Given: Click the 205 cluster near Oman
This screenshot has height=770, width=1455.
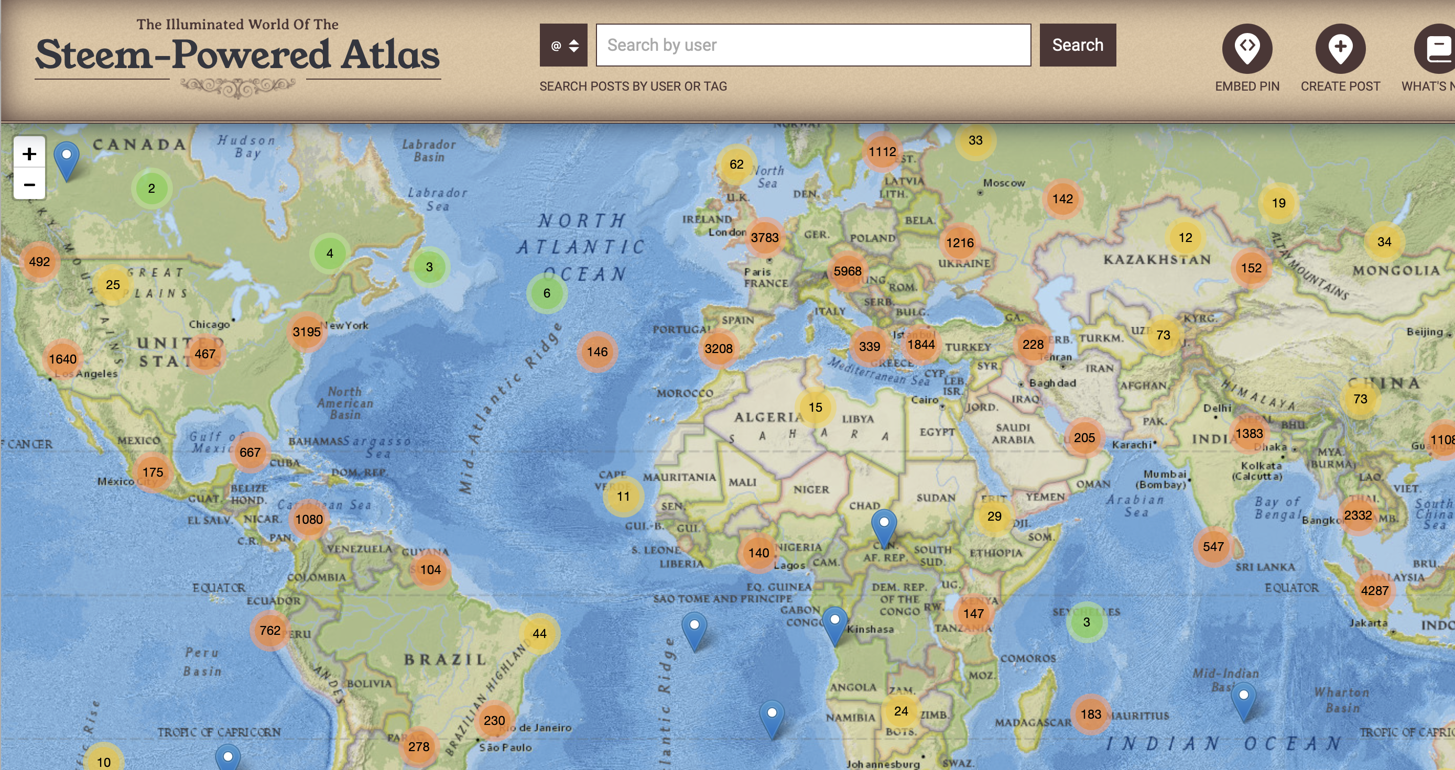Looking at the screenshot, I should point(1084,438).
